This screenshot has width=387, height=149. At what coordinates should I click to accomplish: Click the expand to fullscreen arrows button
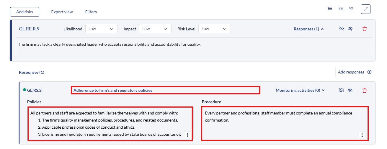(x=365, y=9)
